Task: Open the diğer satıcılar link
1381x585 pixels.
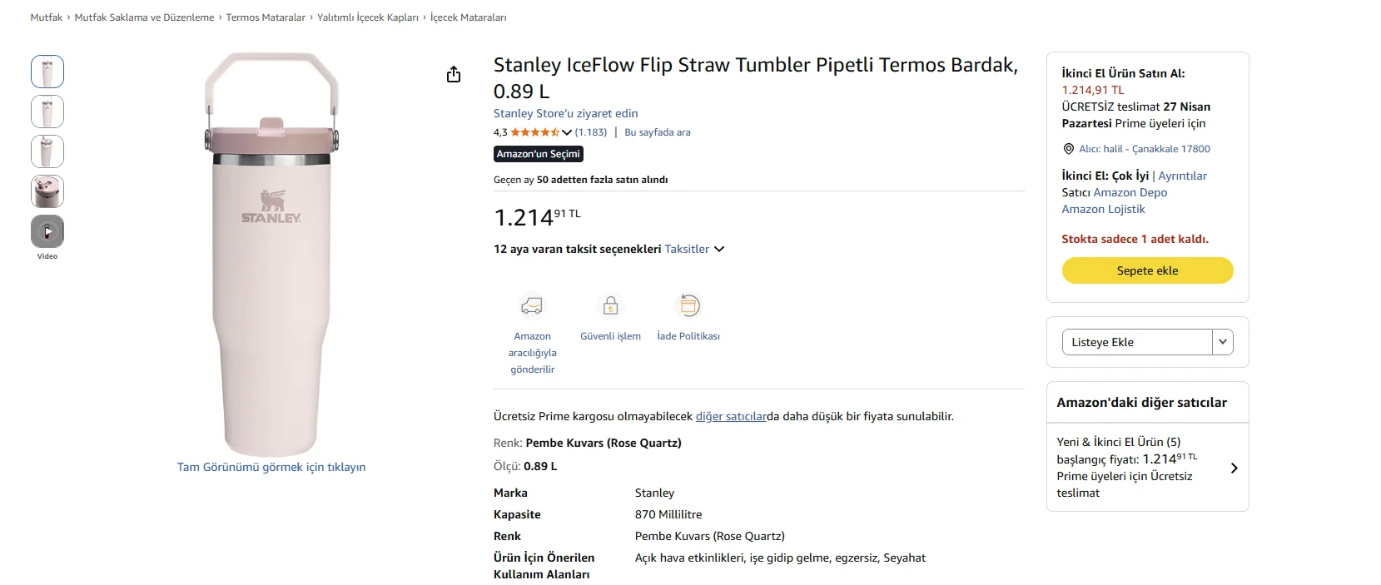Action: pos(731,416)
